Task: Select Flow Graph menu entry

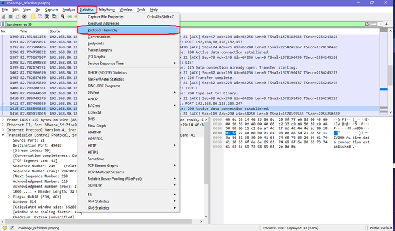Action: click(129, 126)
